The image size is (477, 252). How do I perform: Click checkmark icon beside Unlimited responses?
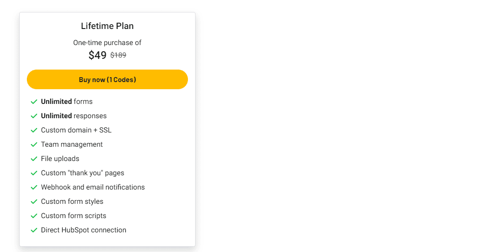point(34,116)
